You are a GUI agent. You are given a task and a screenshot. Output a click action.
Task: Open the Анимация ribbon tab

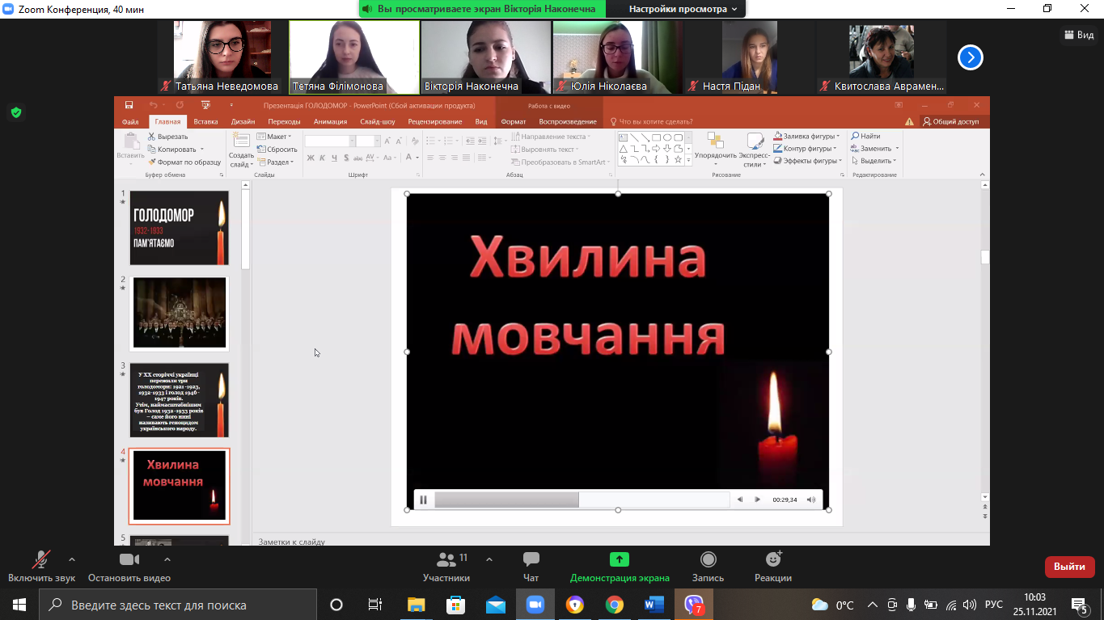tap(330, 122)
